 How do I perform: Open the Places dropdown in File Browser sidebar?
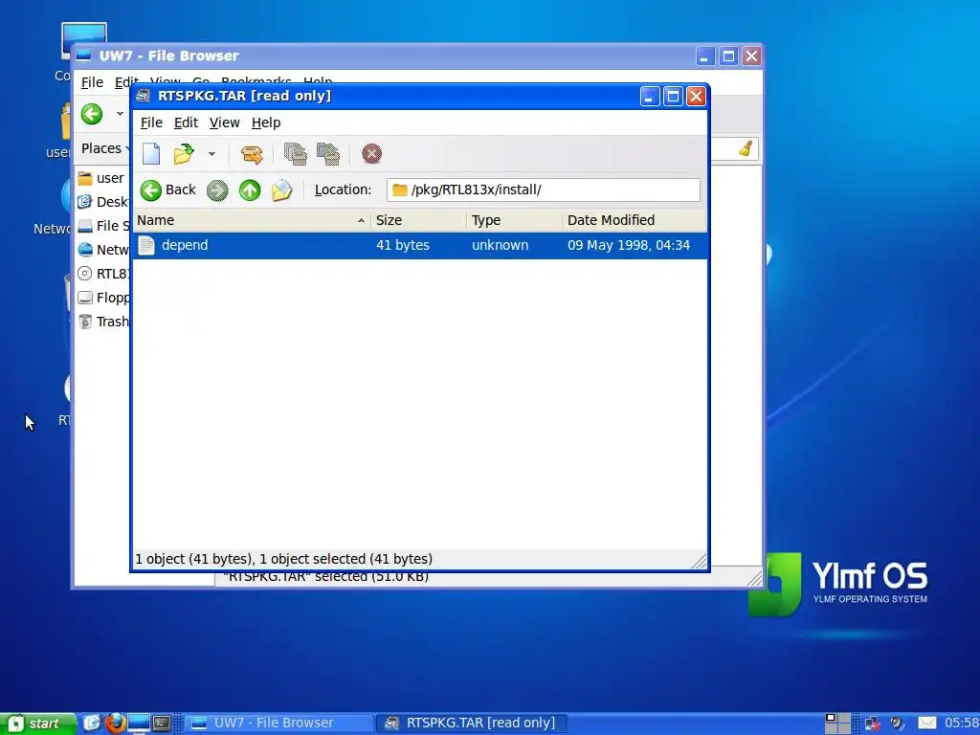pos(103,148)
